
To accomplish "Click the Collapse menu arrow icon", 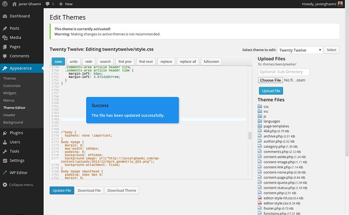I will (5, 185).
